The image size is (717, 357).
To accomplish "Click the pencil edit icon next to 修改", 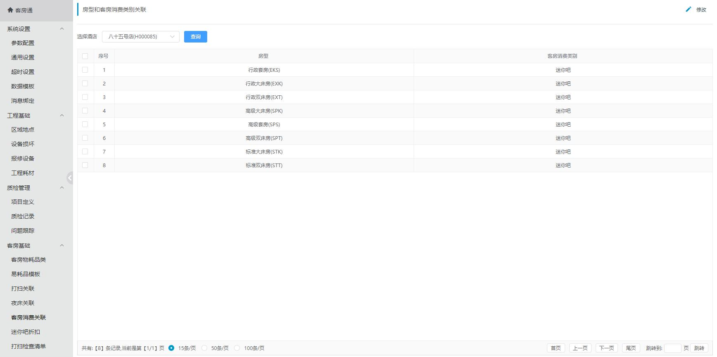I will pos(688,9).
